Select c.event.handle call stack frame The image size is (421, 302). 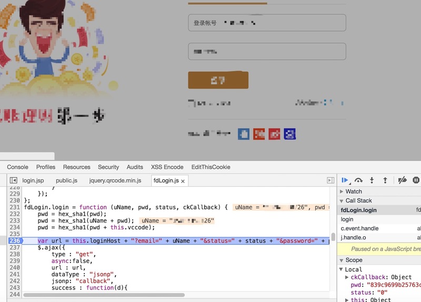[x=359, y=228]
